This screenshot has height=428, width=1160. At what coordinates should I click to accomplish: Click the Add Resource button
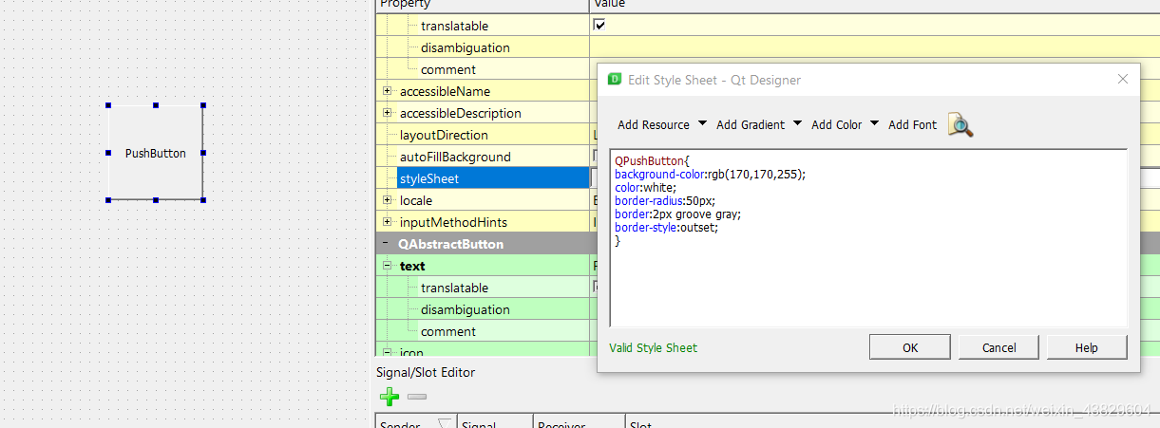[654, 124]
